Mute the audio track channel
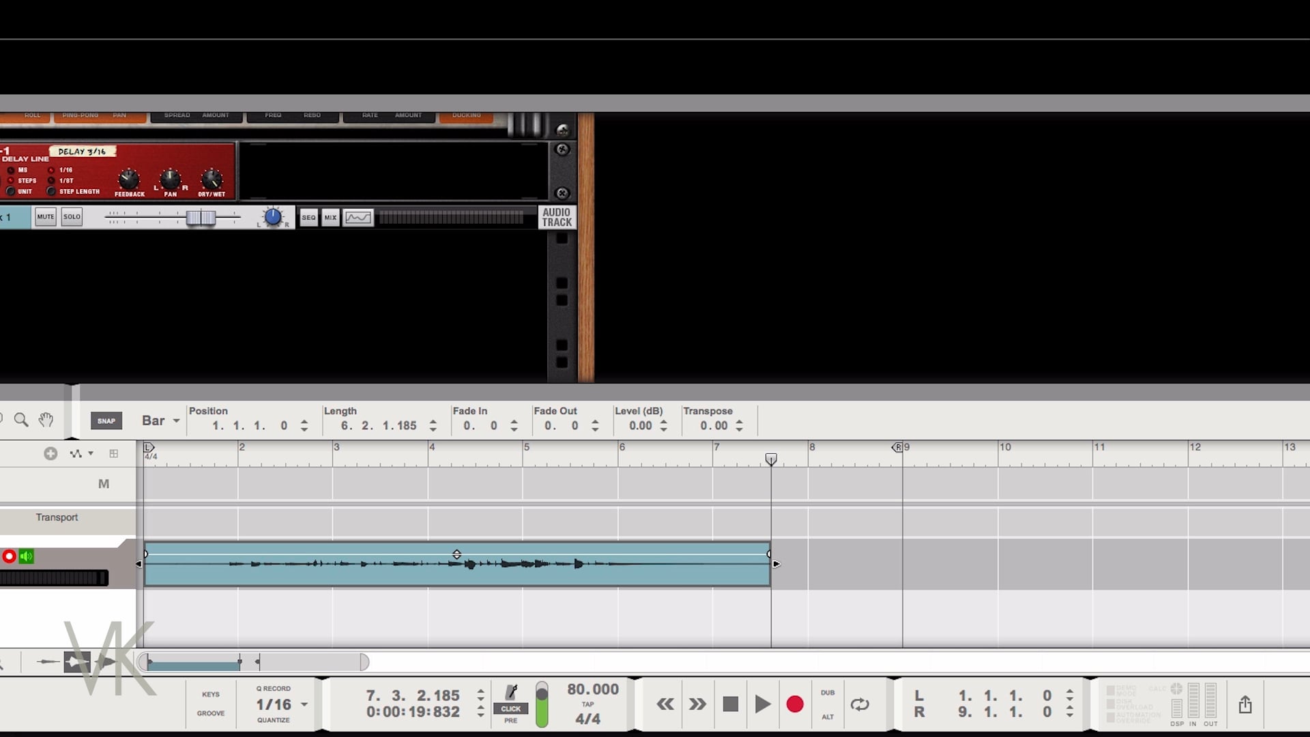The image size is (1310, 737). pos(46,217)
